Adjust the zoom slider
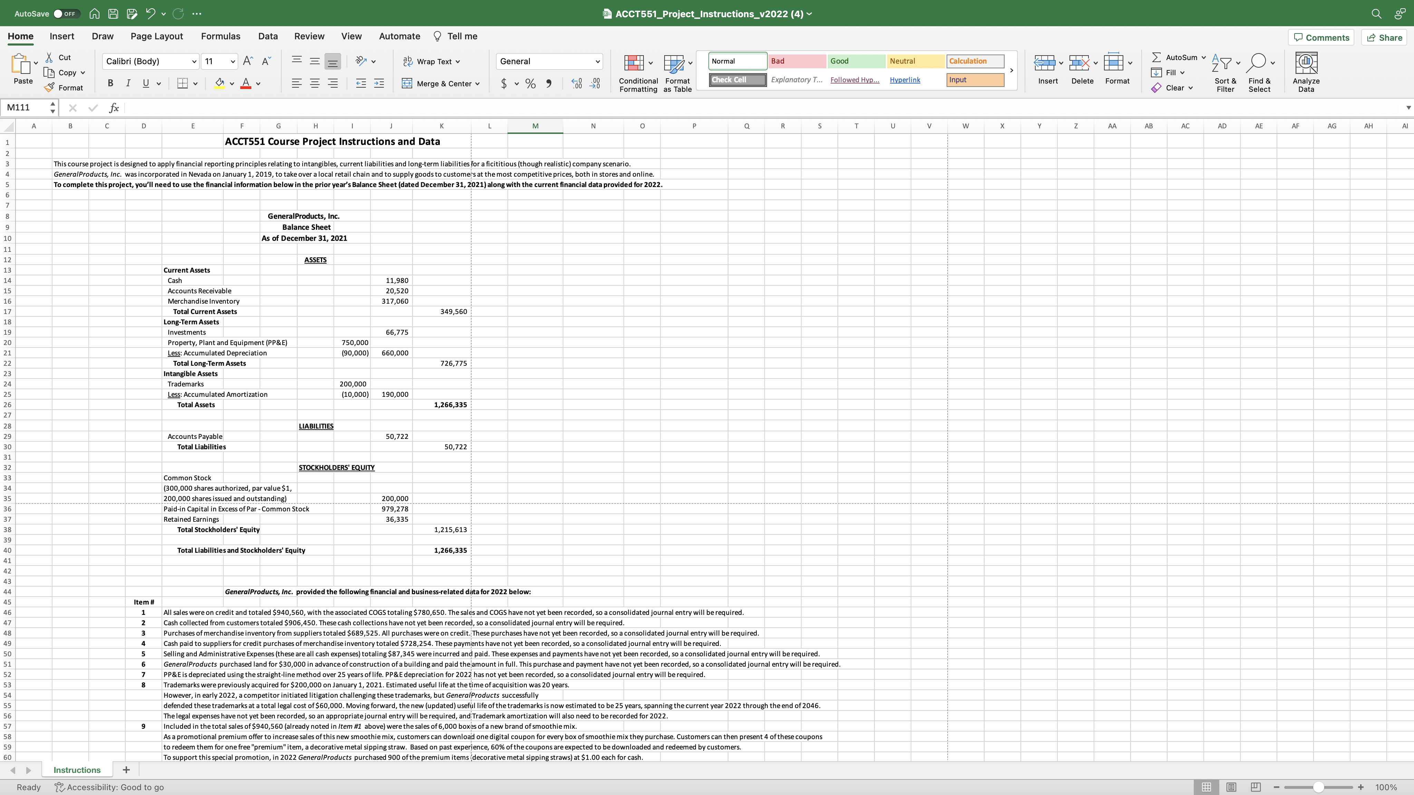Screen dimensions: 1414x795 tap(1319, 787)
